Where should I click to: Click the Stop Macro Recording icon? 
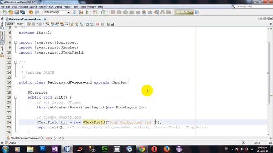coord(102,24)
